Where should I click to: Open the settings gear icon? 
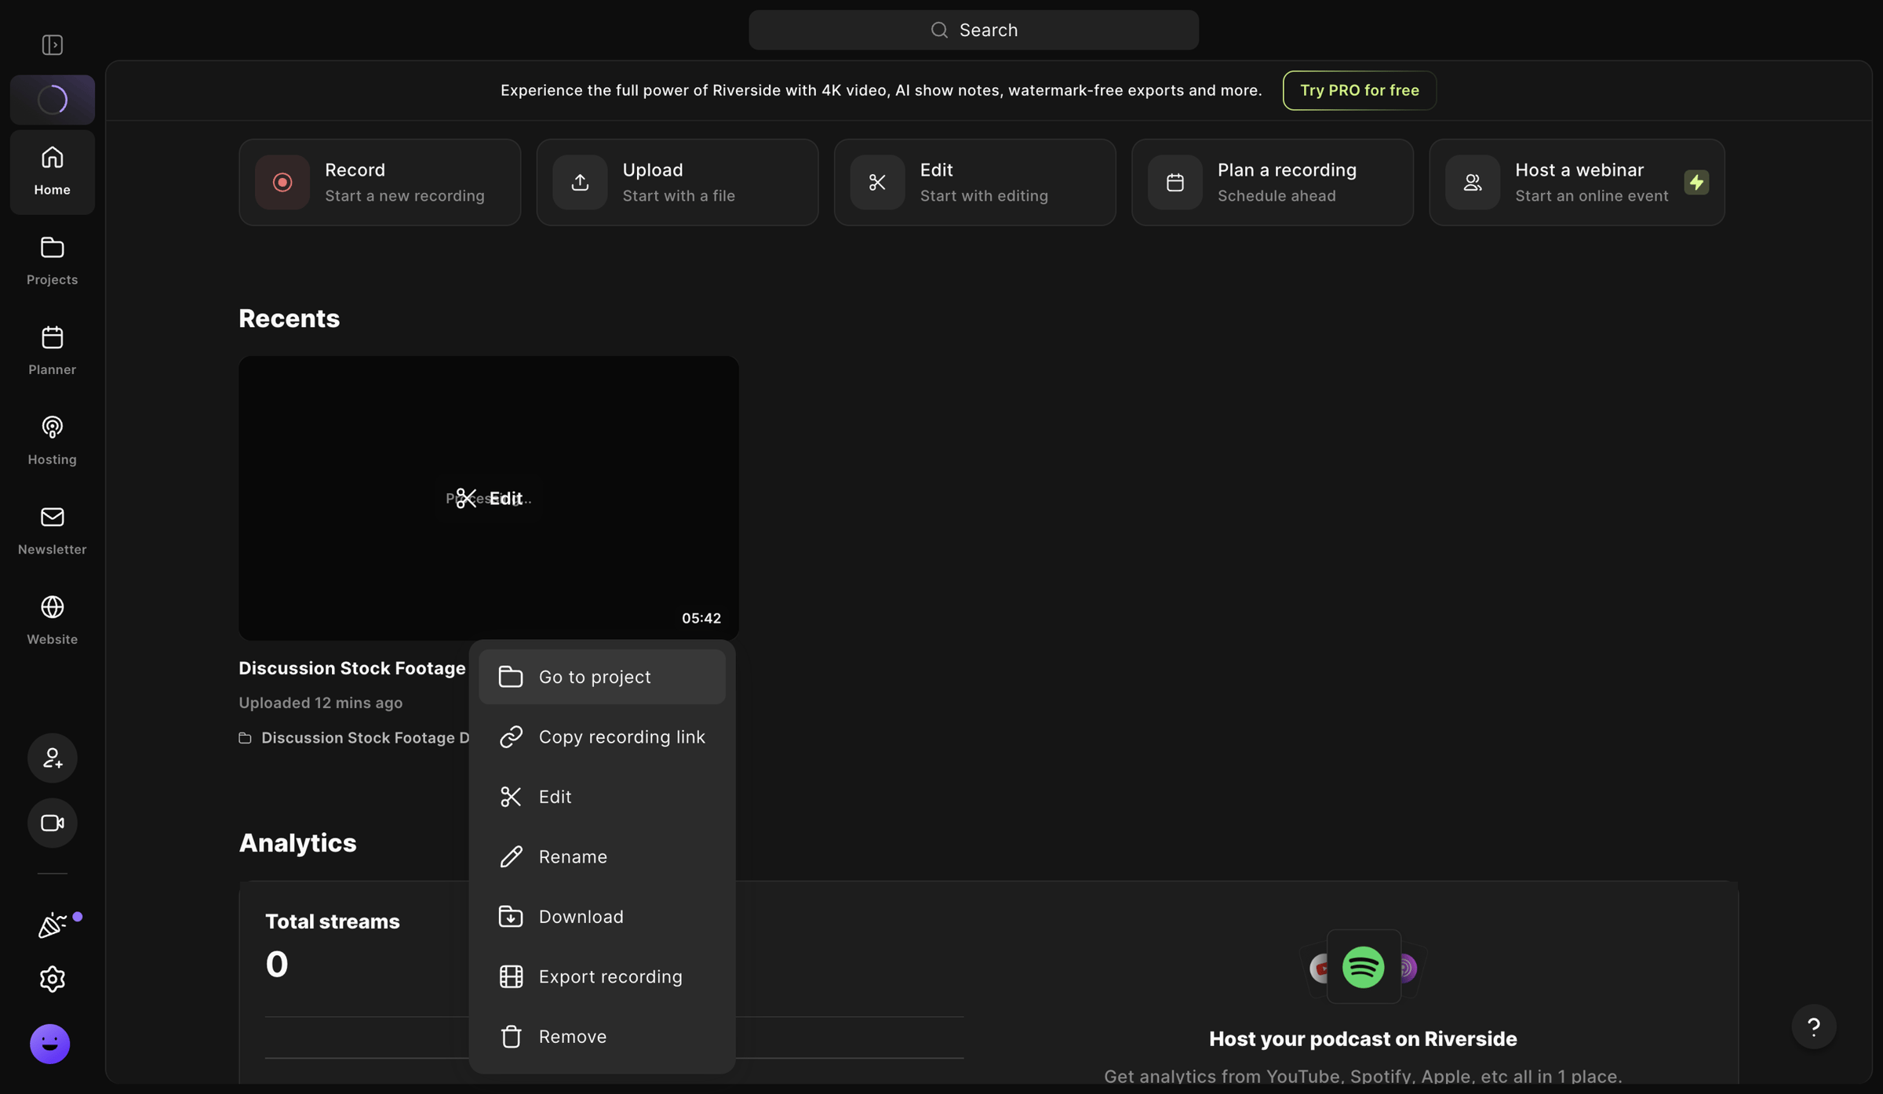[53, 979]
